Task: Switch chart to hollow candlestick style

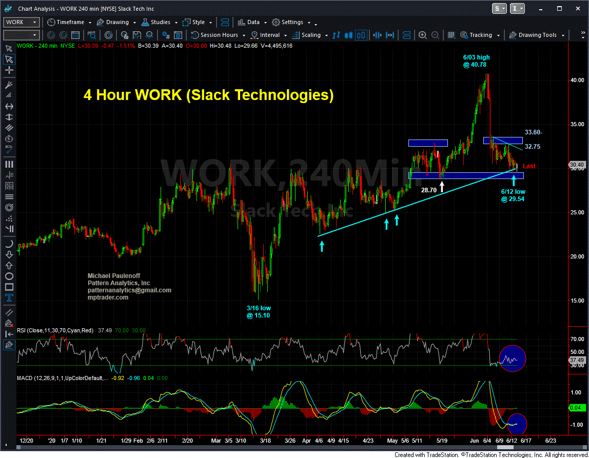Action: coord(361,35)
